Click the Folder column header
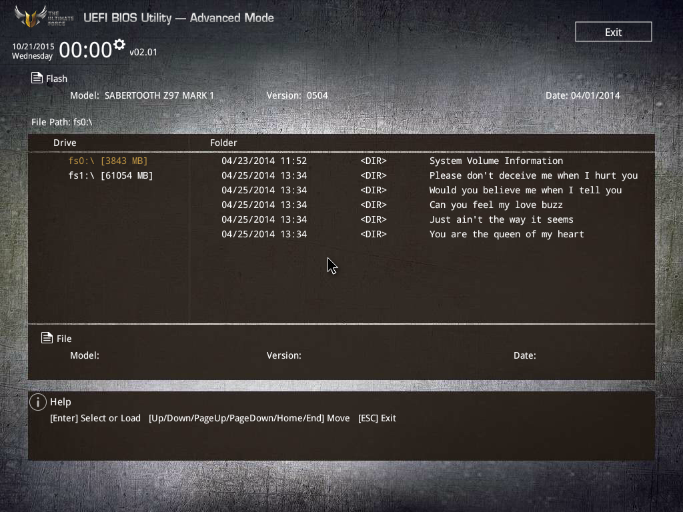Screen dimensions: 683x512 pos(223,143)
